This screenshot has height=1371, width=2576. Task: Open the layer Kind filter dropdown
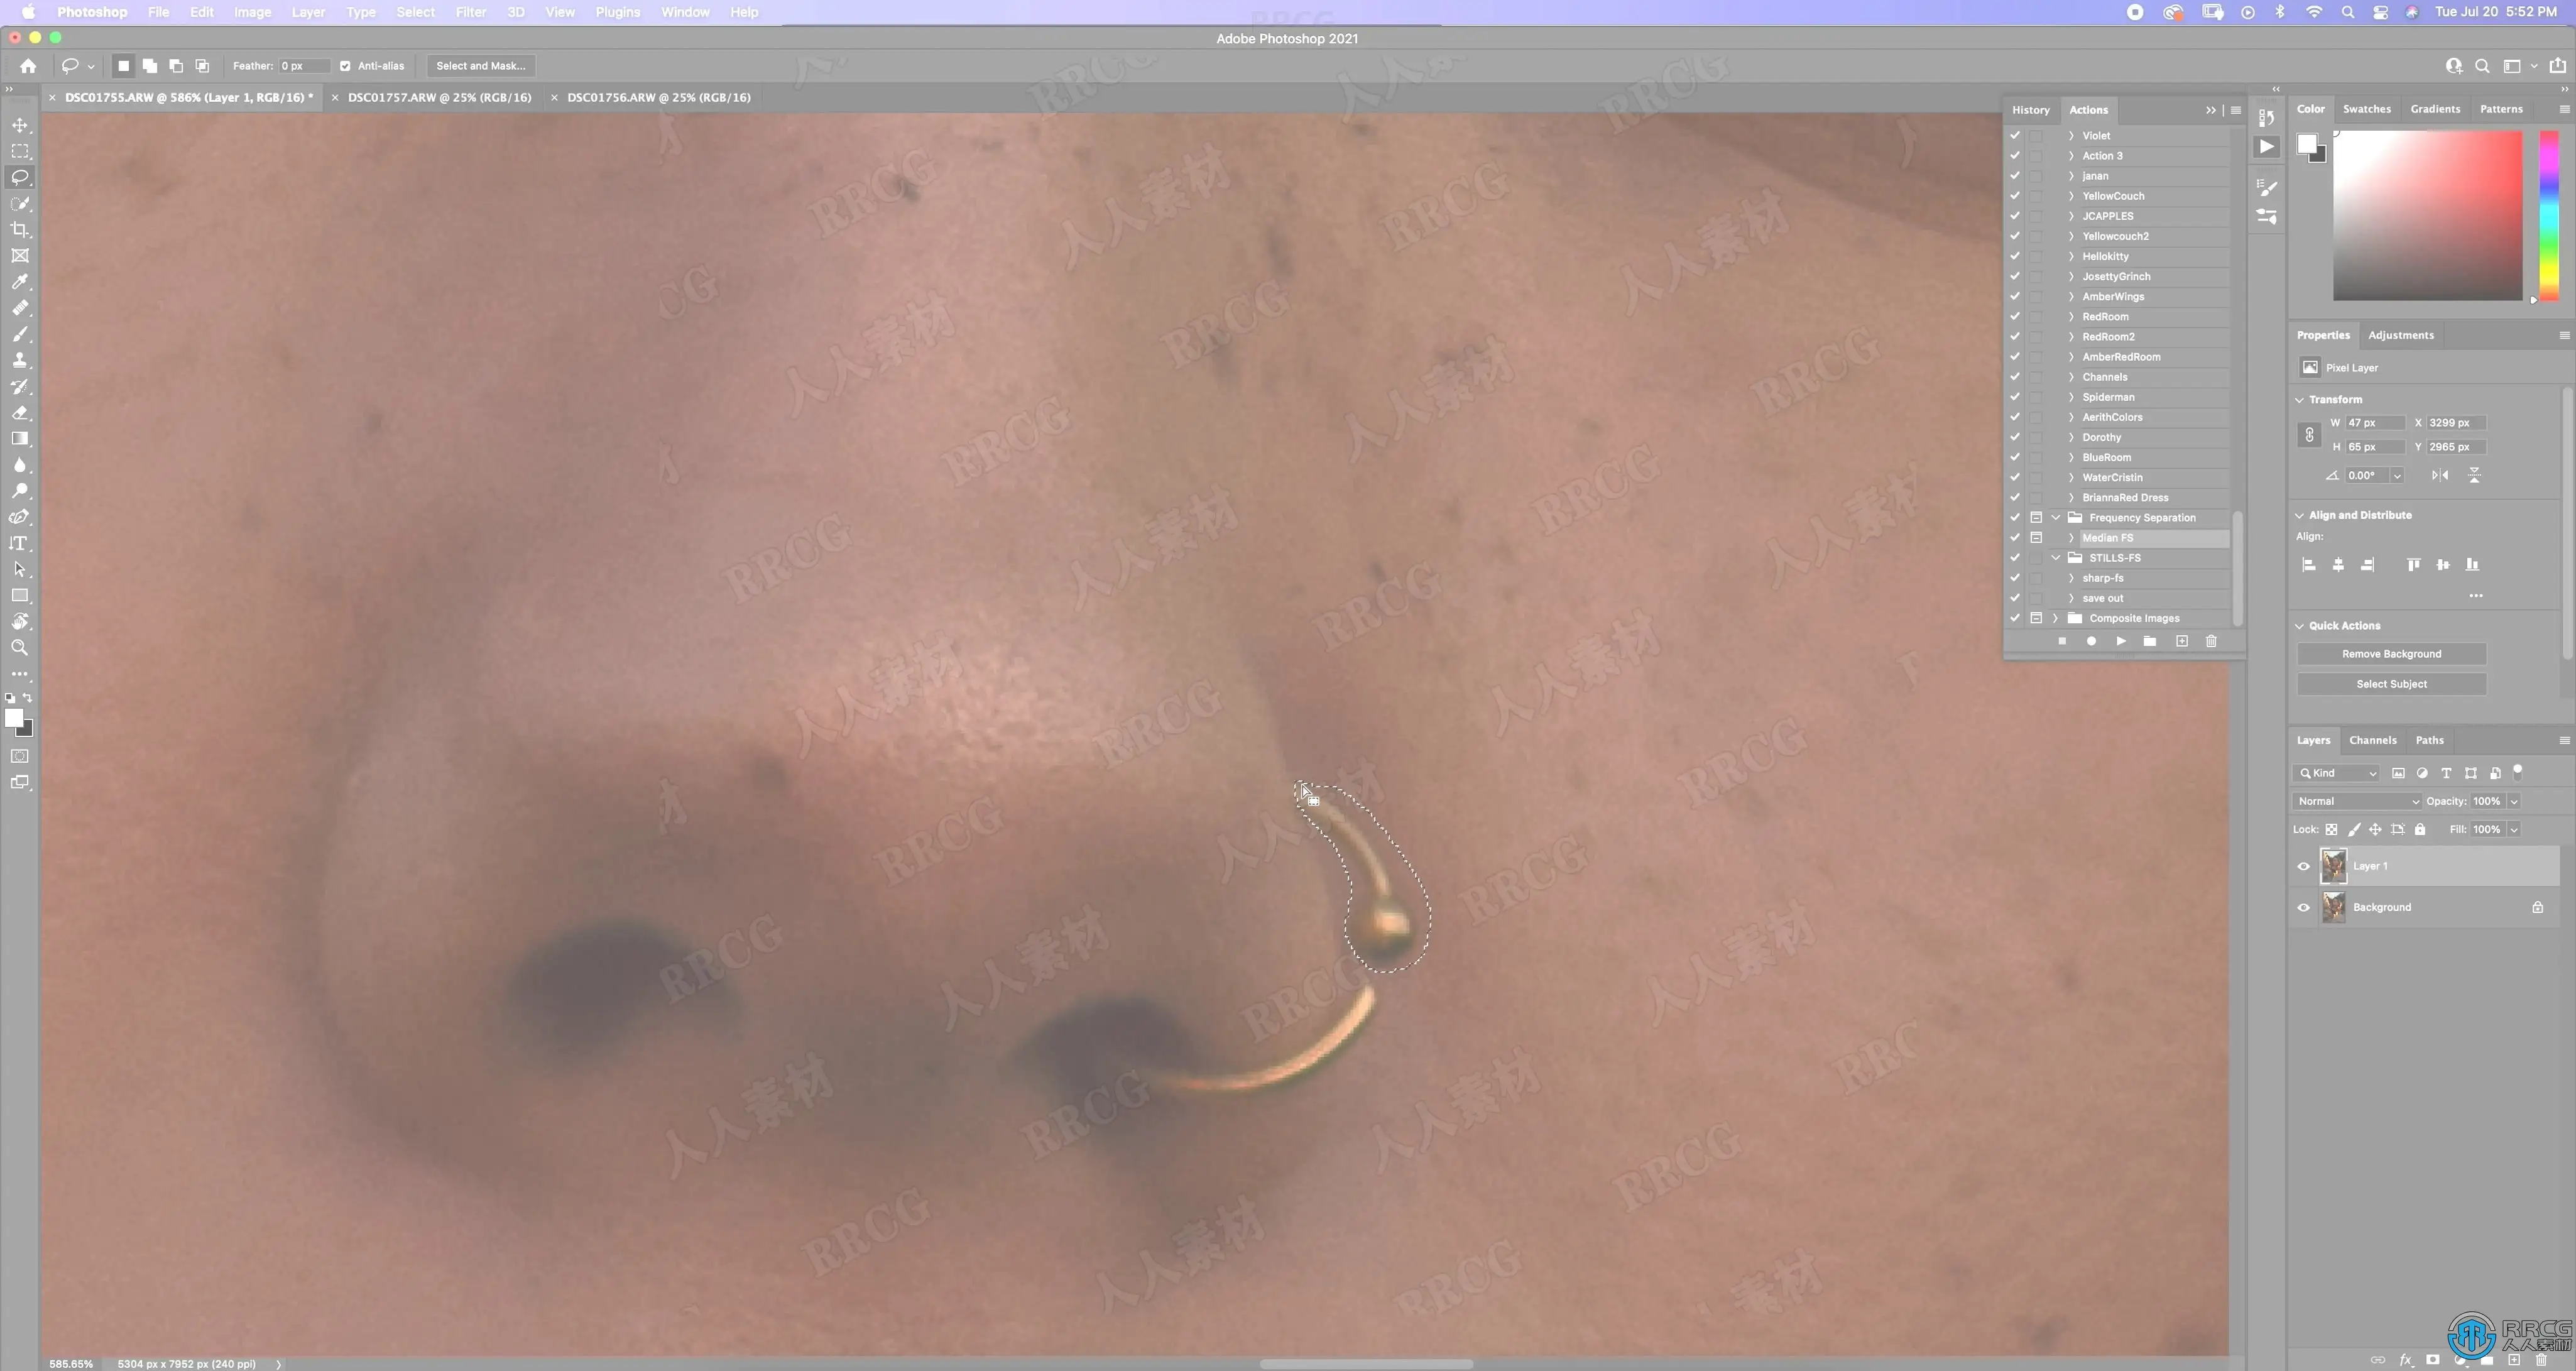[2336, 773]
